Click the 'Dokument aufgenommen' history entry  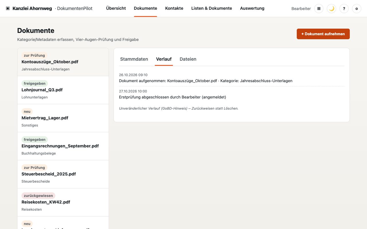(x=206, y=81)
